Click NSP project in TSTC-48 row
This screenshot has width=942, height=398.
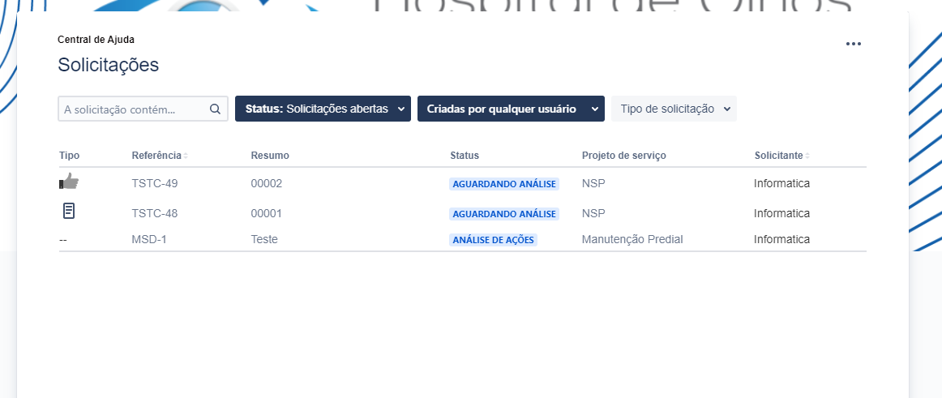(593, 213)
